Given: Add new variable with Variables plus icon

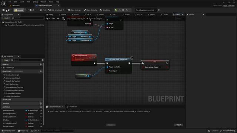Looking at the screenshot, I should point(41,107).
